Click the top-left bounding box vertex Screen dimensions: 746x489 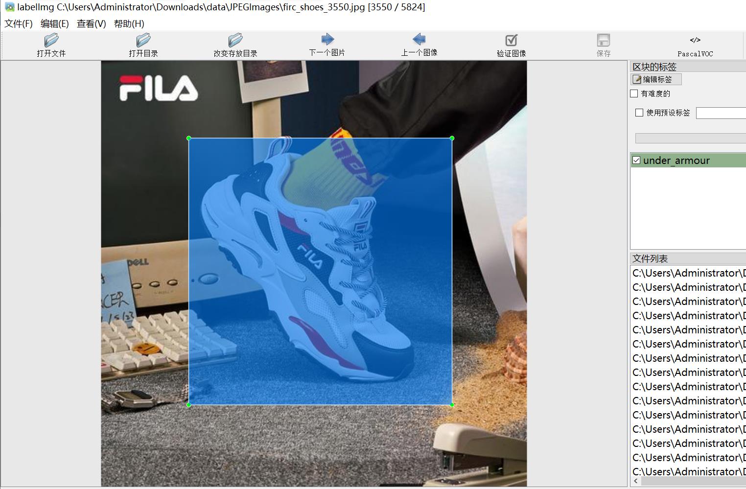click(189, 138)
